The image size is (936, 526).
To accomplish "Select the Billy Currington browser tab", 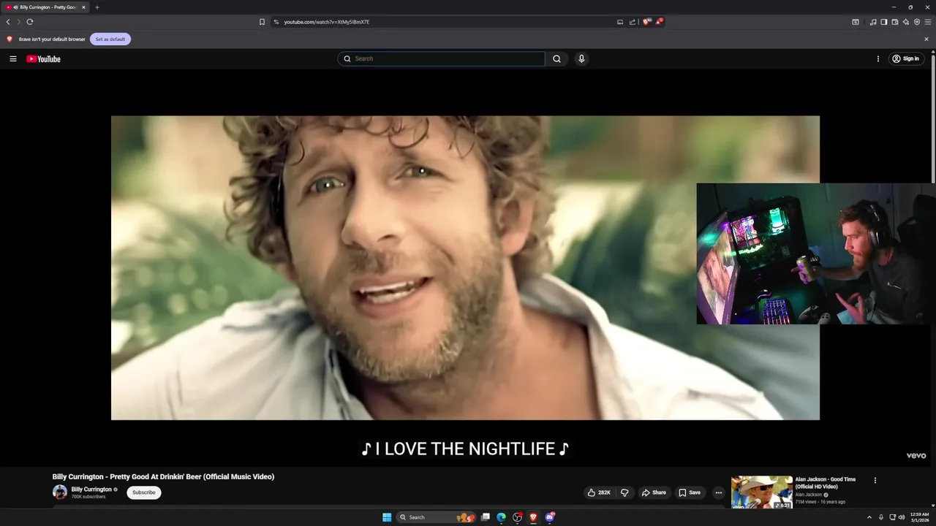I will (46, 7).
